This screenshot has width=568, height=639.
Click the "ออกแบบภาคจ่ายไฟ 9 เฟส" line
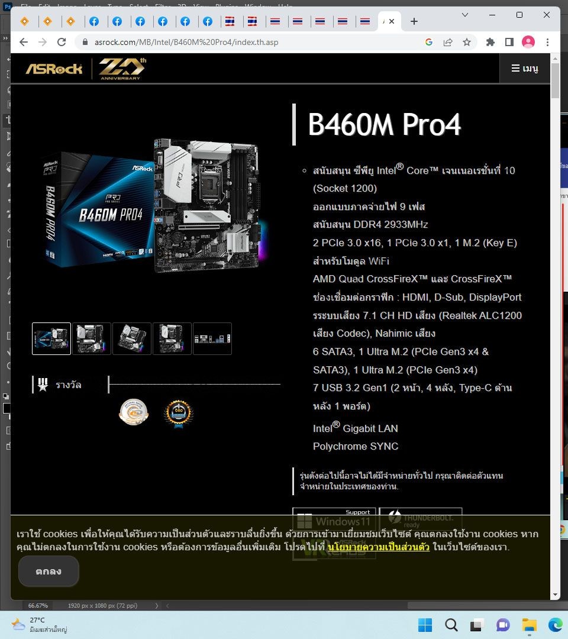click(x=369, y=206)
